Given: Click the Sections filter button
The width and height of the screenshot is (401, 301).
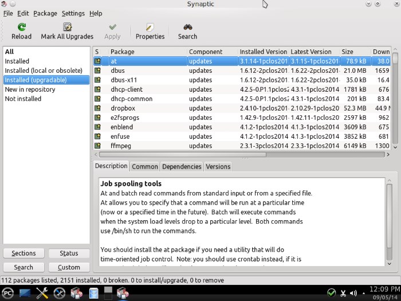Looking at the screenshot, I should 24,253.
